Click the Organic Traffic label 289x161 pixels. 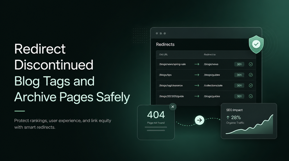[x=235, y=123]
